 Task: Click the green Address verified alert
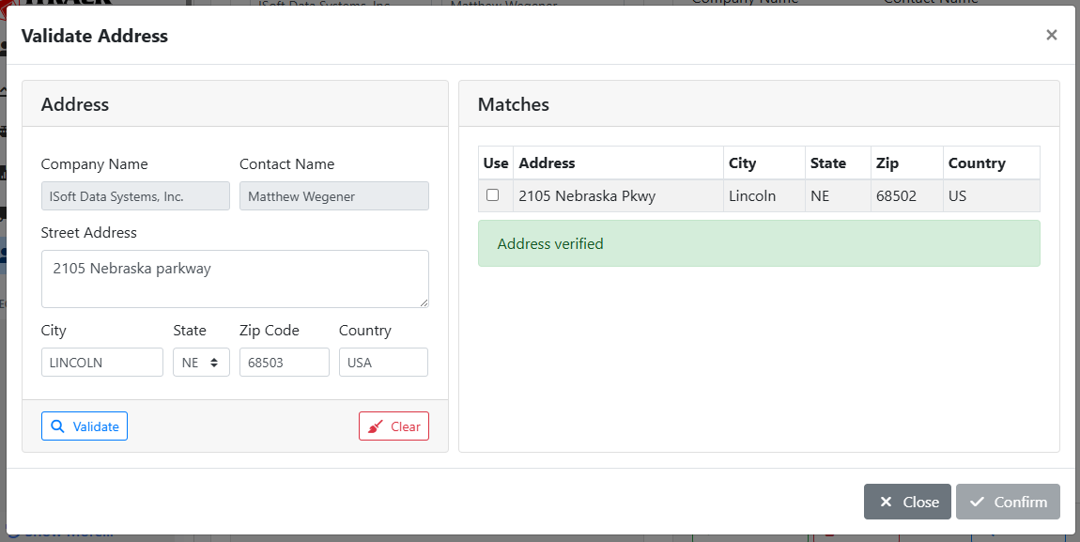pyautogui.click(x=759, y=244)
